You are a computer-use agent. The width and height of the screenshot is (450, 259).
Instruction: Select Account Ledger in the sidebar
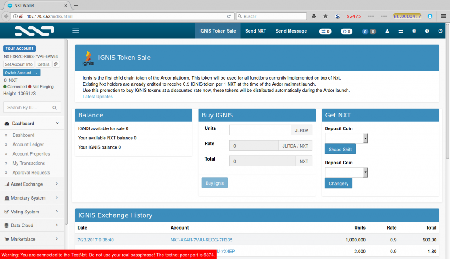coord(28,144)
